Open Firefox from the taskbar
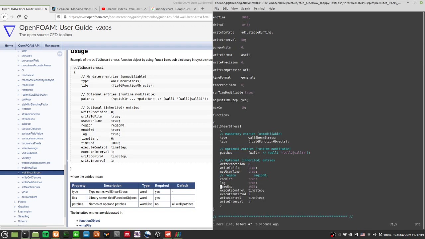This screenshot has height=239, width=425. [56, 235]
